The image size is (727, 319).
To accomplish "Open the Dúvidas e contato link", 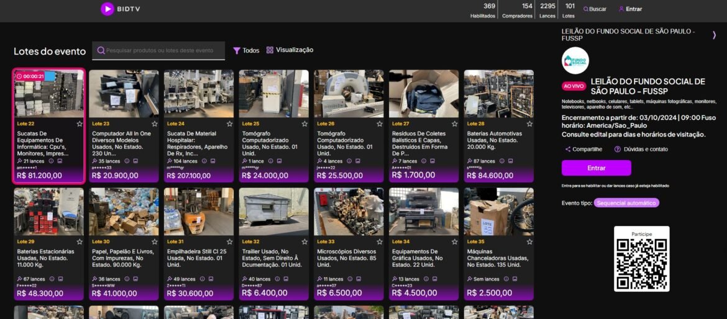I will click(x=641, y=150).
